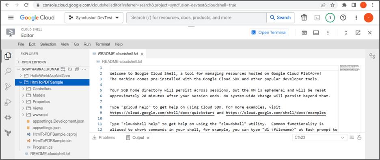Open the Run and Debug view icon
Image resolution: width=380 pixels, height=160 pixels.
tap(8, 102)
